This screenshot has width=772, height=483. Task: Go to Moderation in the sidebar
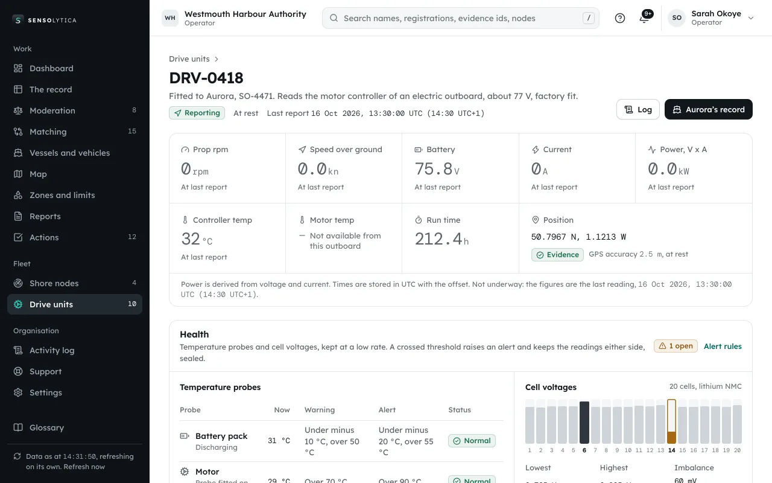(75, 110)
